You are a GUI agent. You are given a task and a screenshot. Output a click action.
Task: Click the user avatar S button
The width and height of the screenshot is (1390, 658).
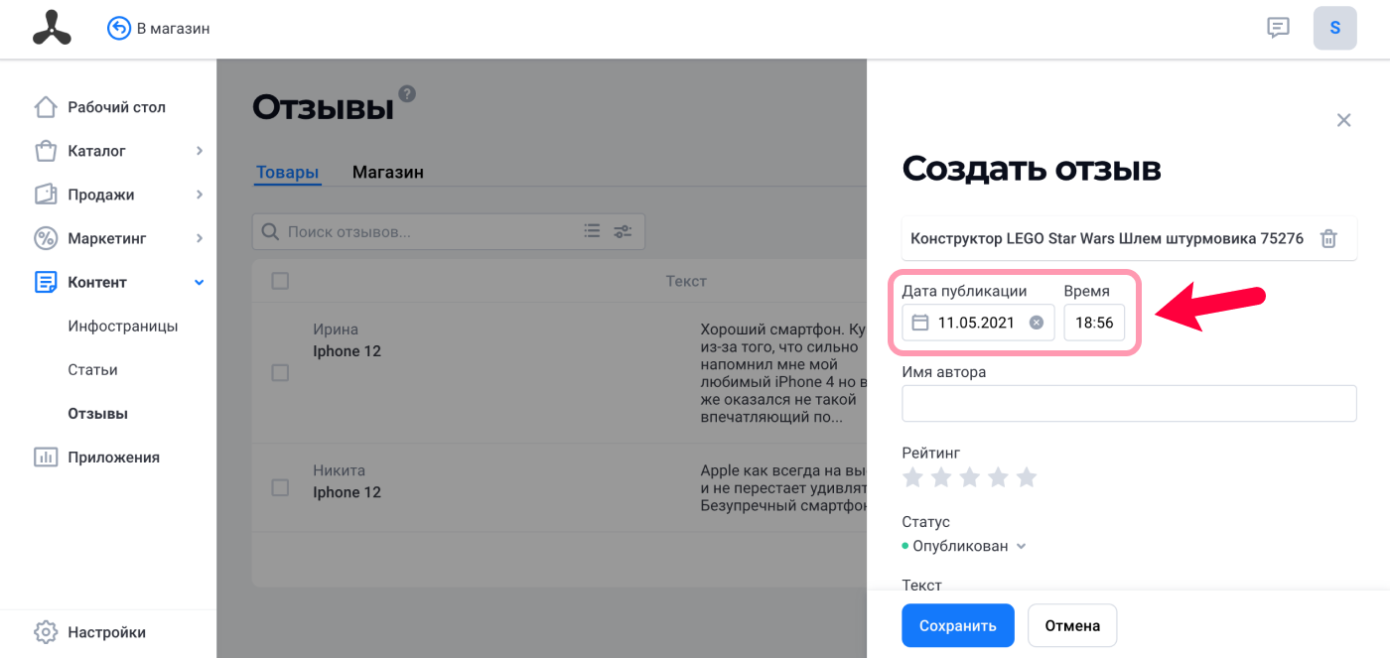[x=1335, y=28]
